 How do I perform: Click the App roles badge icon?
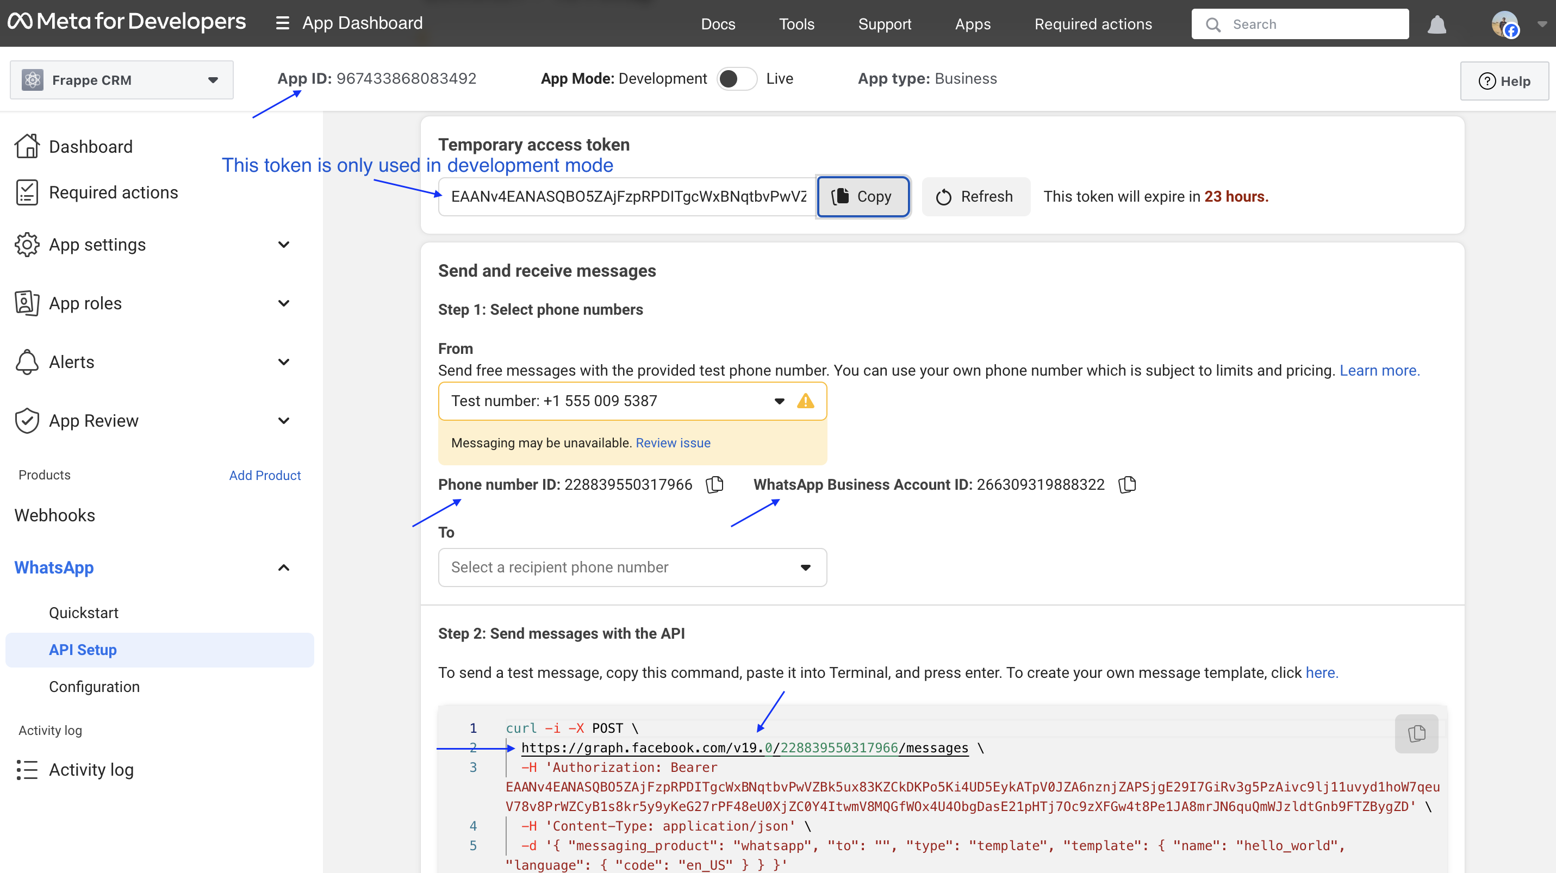click(x=27, y=303)
